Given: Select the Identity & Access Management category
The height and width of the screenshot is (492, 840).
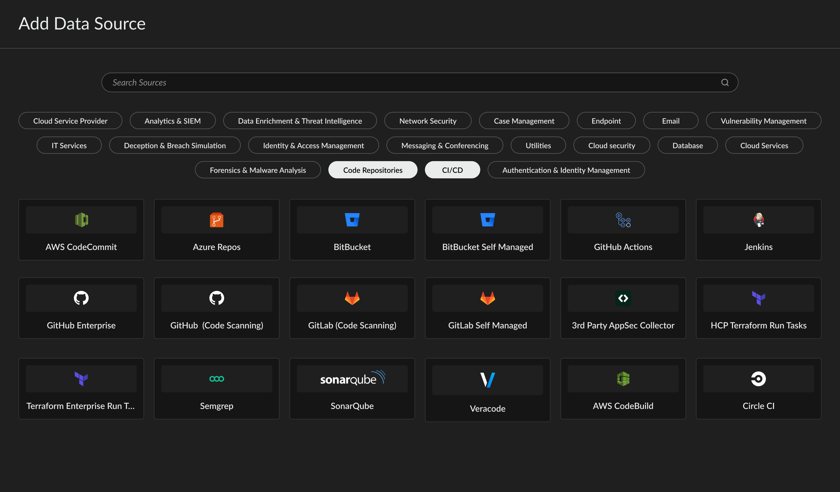Looking at the screenshot, I should pyautogui.click(x=313, y=145).
